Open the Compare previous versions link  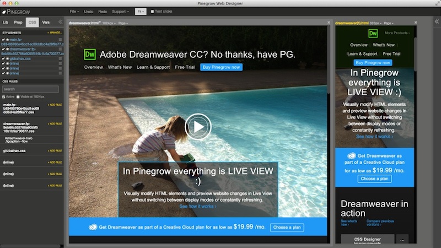coord(380,223)
